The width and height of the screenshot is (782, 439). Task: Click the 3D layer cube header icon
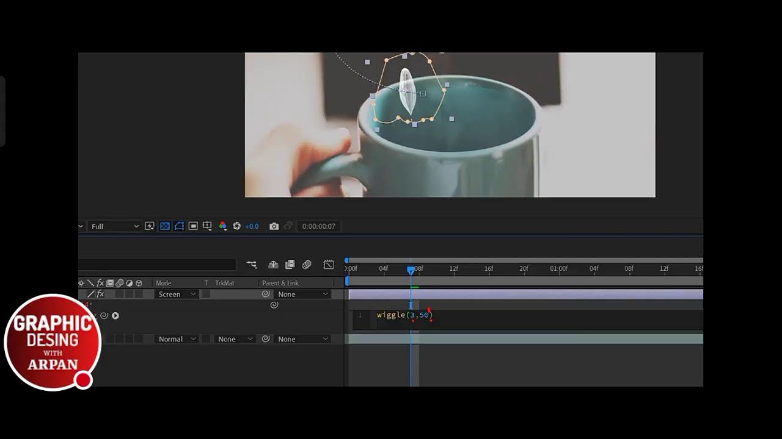coord(139,283)
